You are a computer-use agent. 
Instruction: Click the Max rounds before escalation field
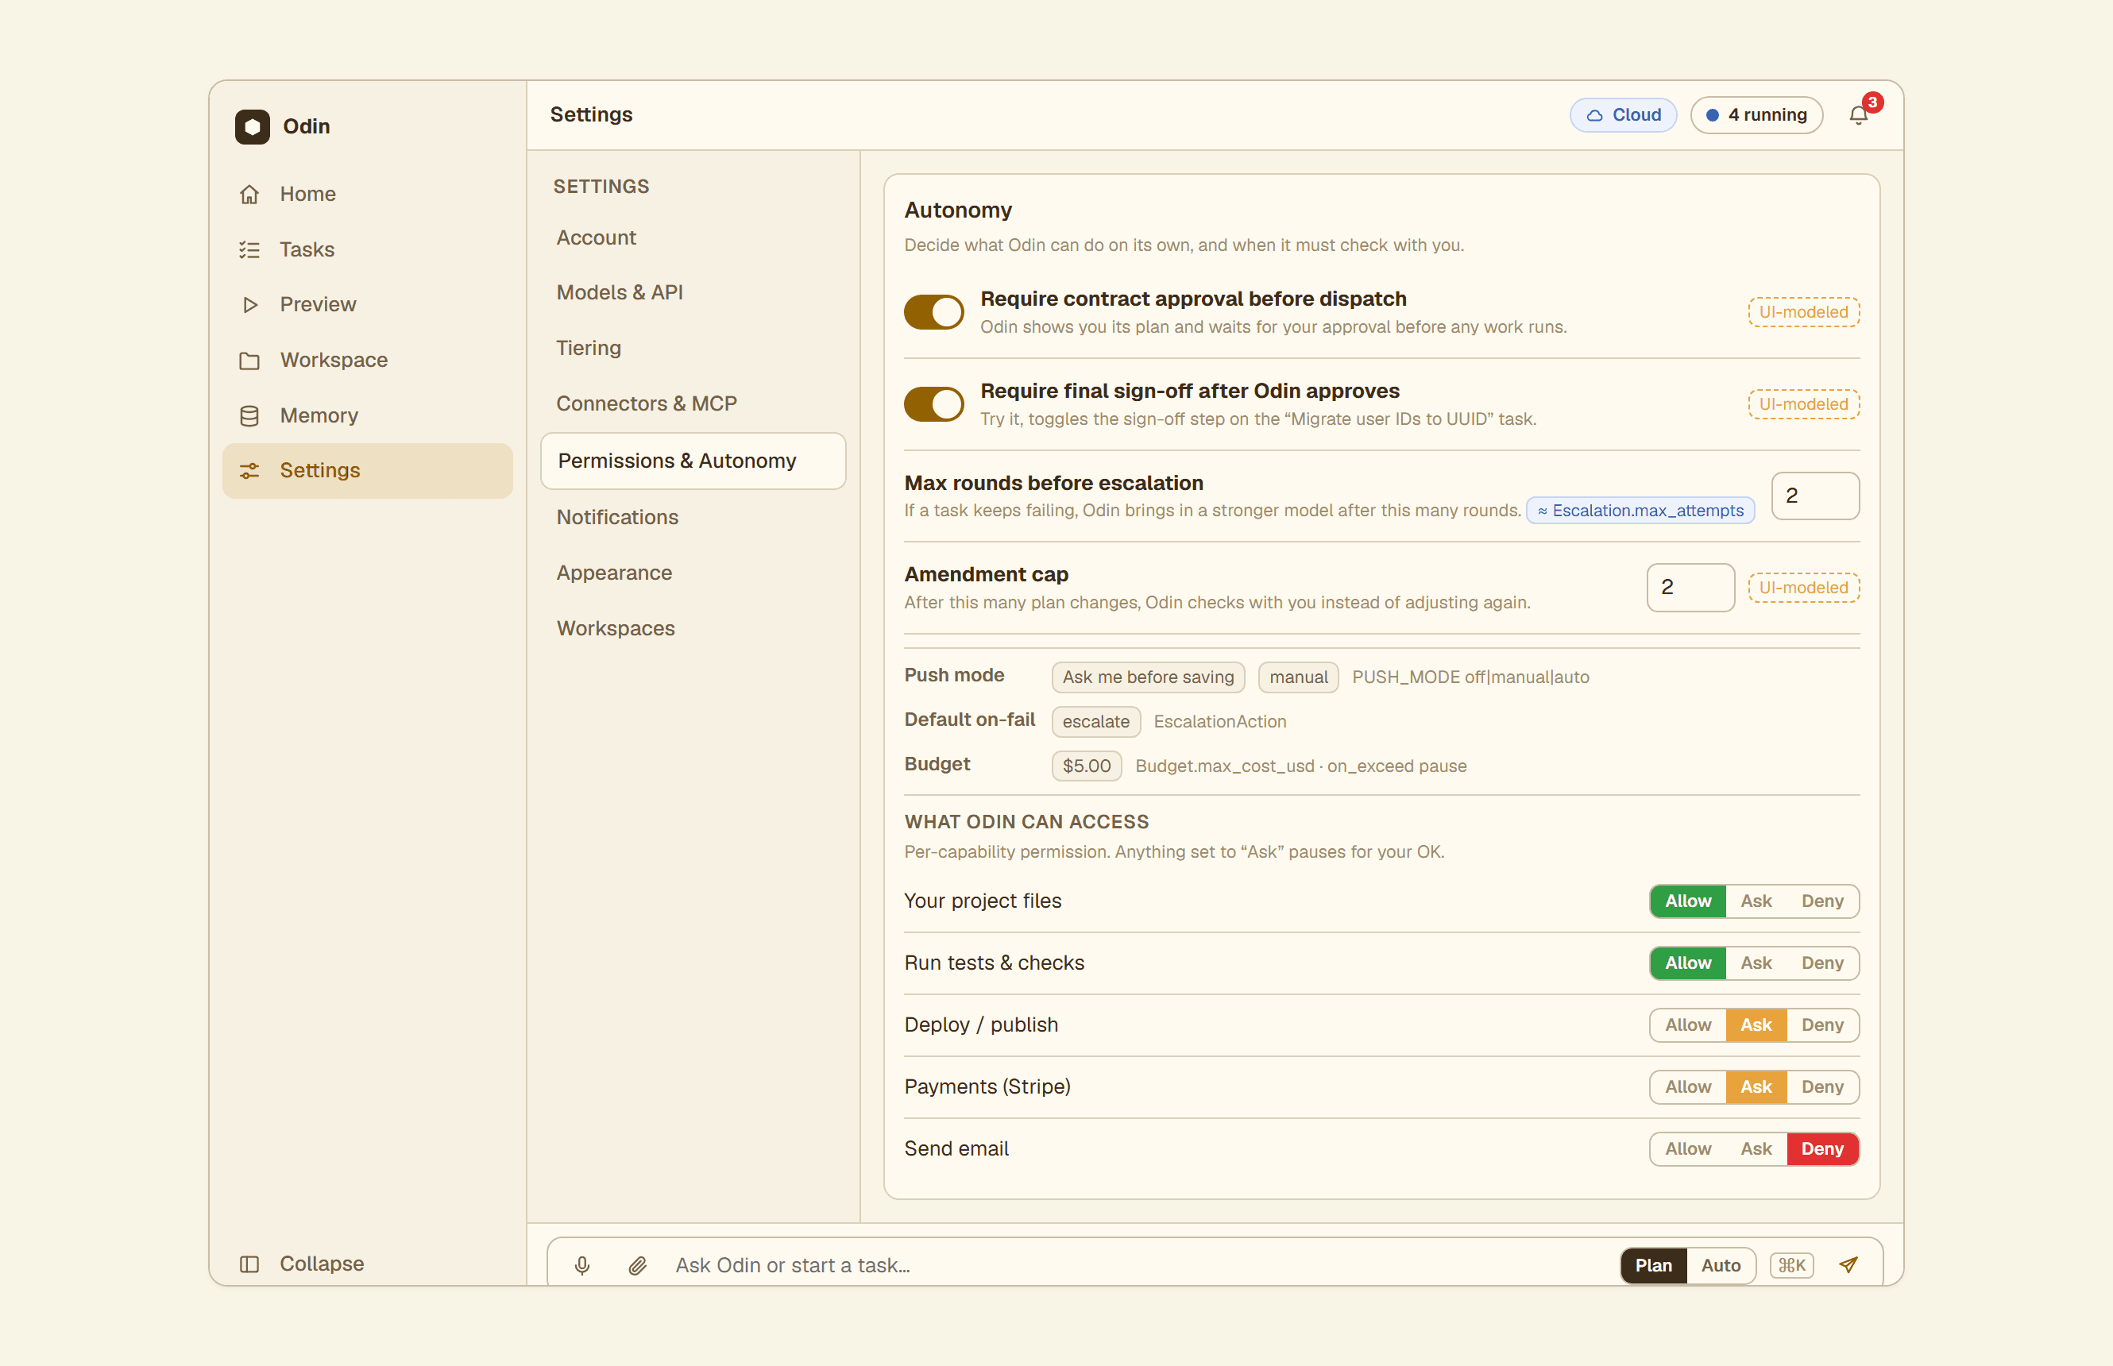[x=1815, y=496]
